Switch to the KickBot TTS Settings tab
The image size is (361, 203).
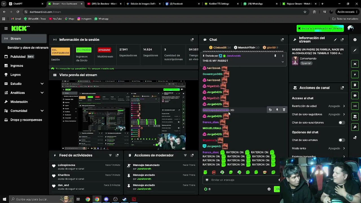[221, 4]
